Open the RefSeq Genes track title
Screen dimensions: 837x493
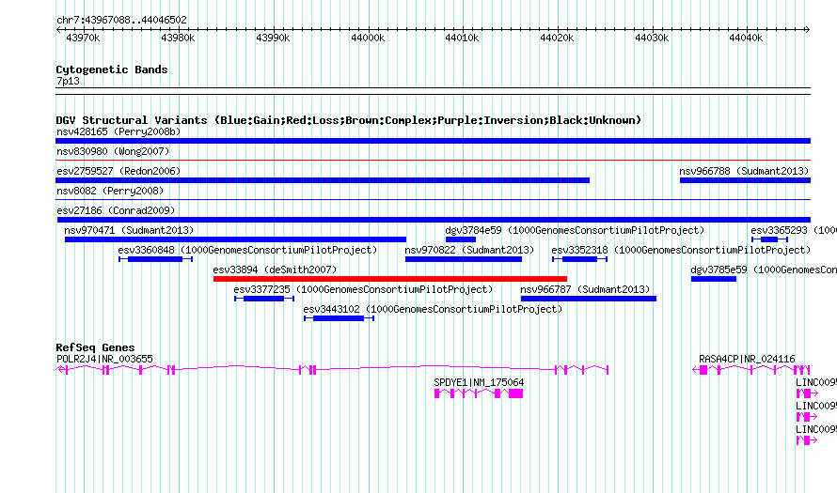[95, 347]
